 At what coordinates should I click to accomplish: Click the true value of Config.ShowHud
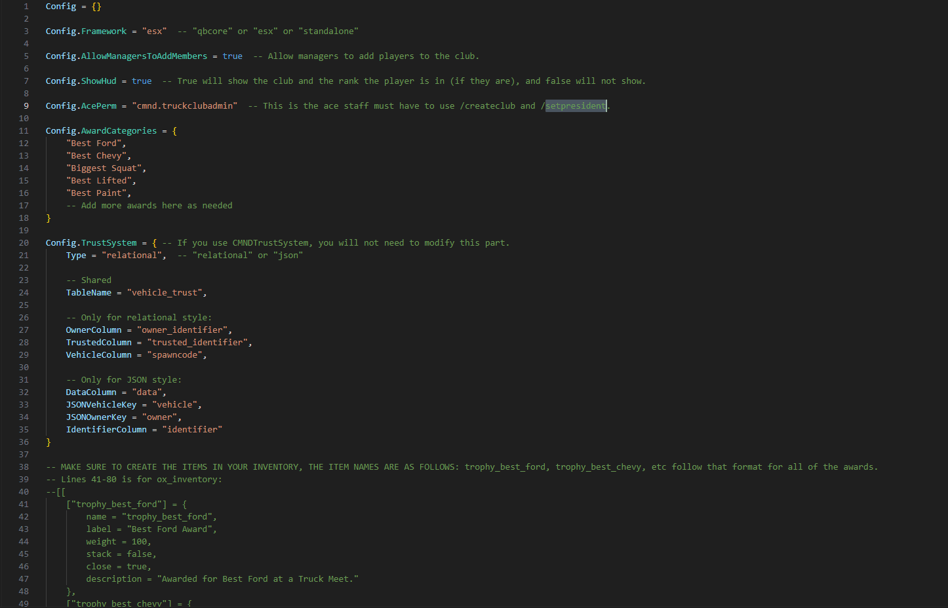pyautogui.click(x=142, y=81)
